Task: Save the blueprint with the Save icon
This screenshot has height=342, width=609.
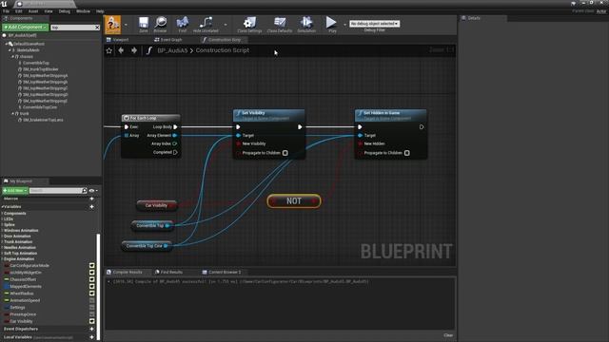Action: 144,24
